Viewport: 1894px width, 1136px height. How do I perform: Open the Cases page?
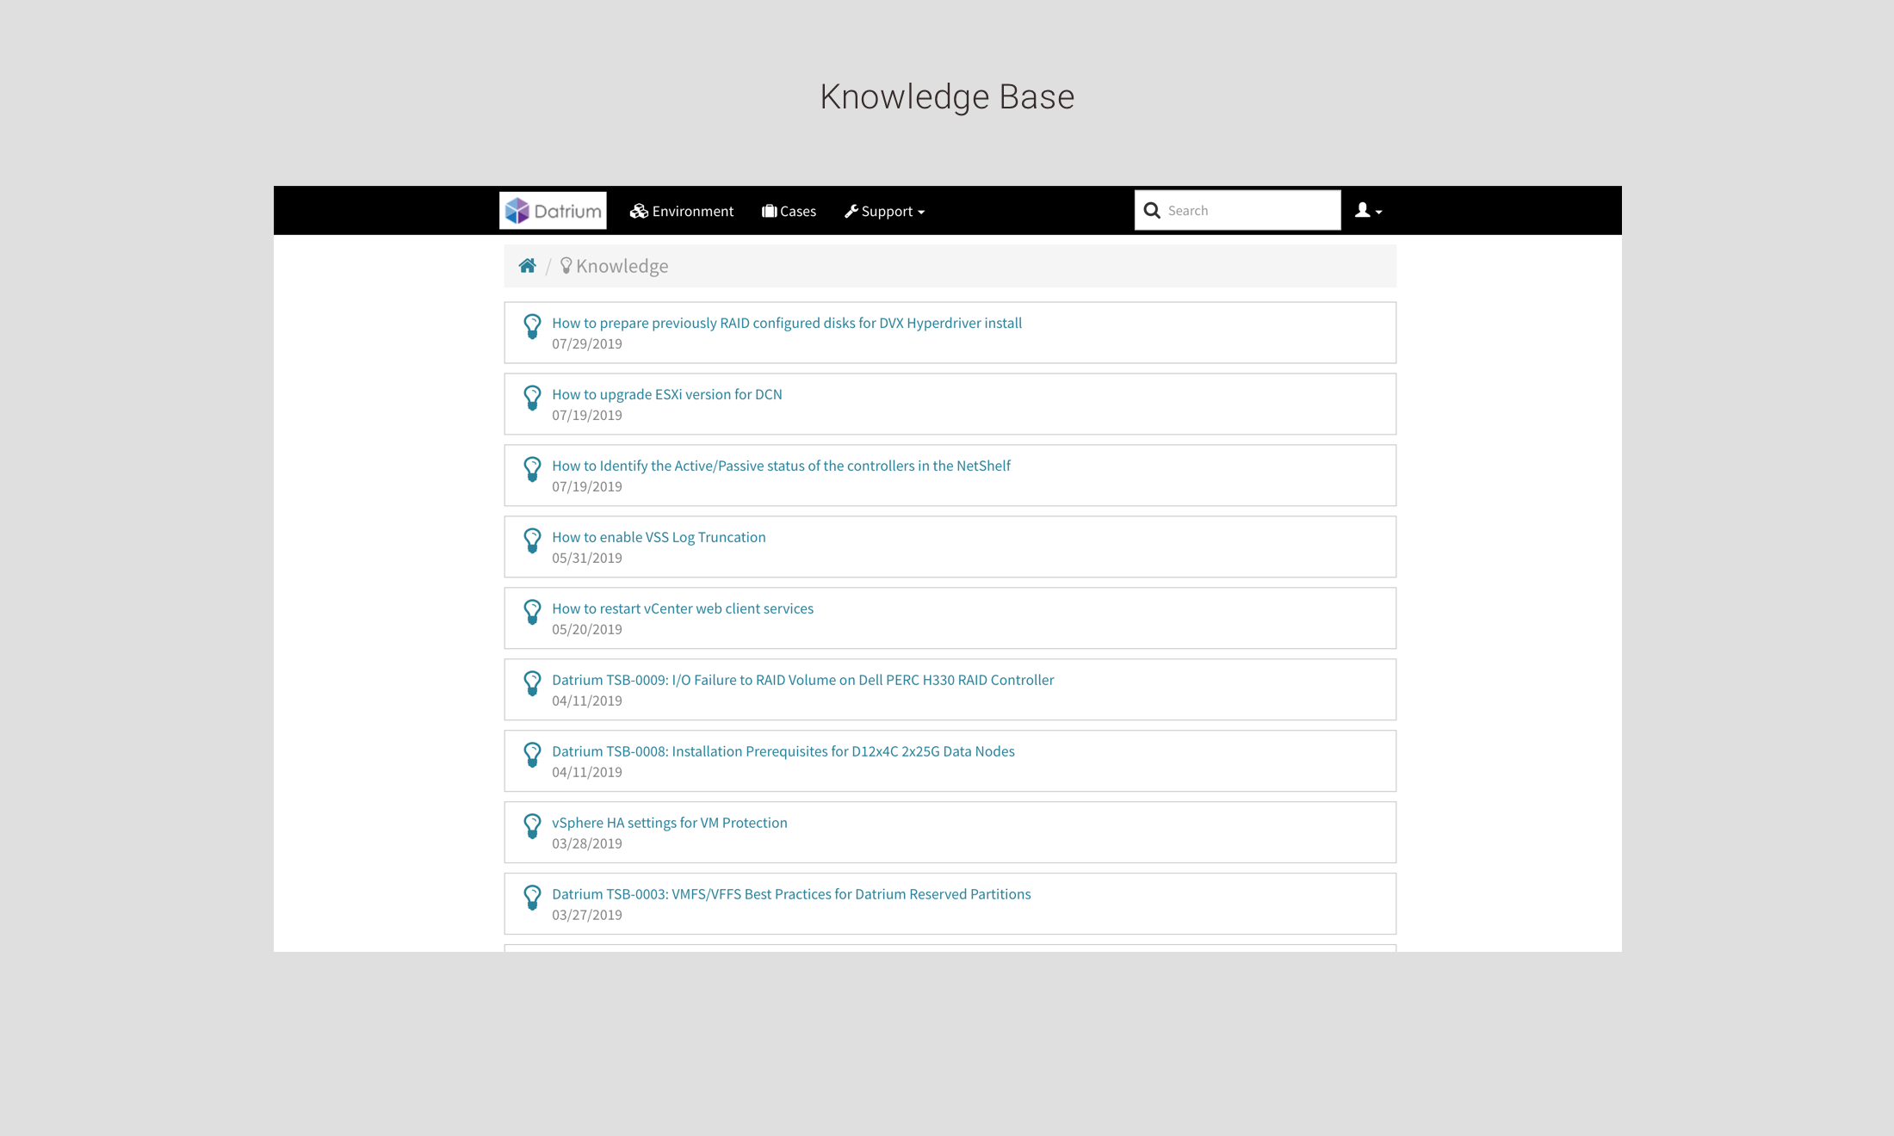(x=789, y=211)
